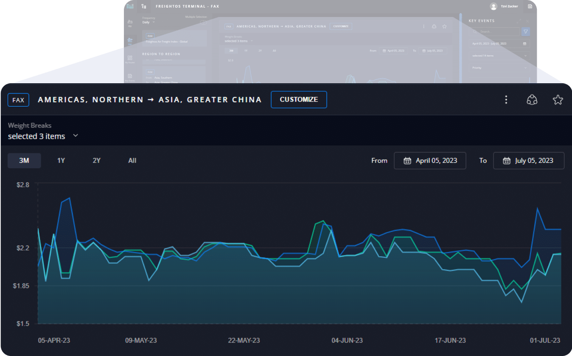Viewport: 572px width, 356px height.
Task: Open My Routes in the left sidebar
Action: click(130, 59)
